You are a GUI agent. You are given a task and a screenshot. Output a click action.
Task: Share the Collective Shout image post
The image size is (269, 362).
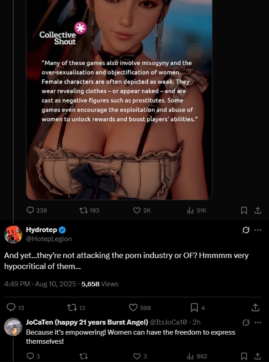point(258,210)
